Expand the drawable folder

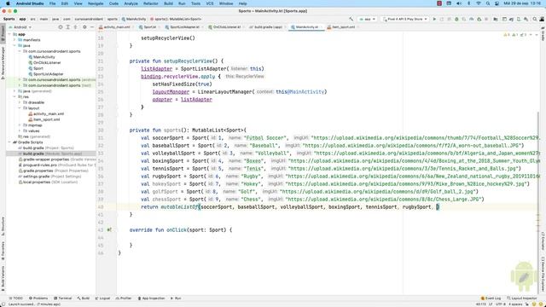pos(20,102)
